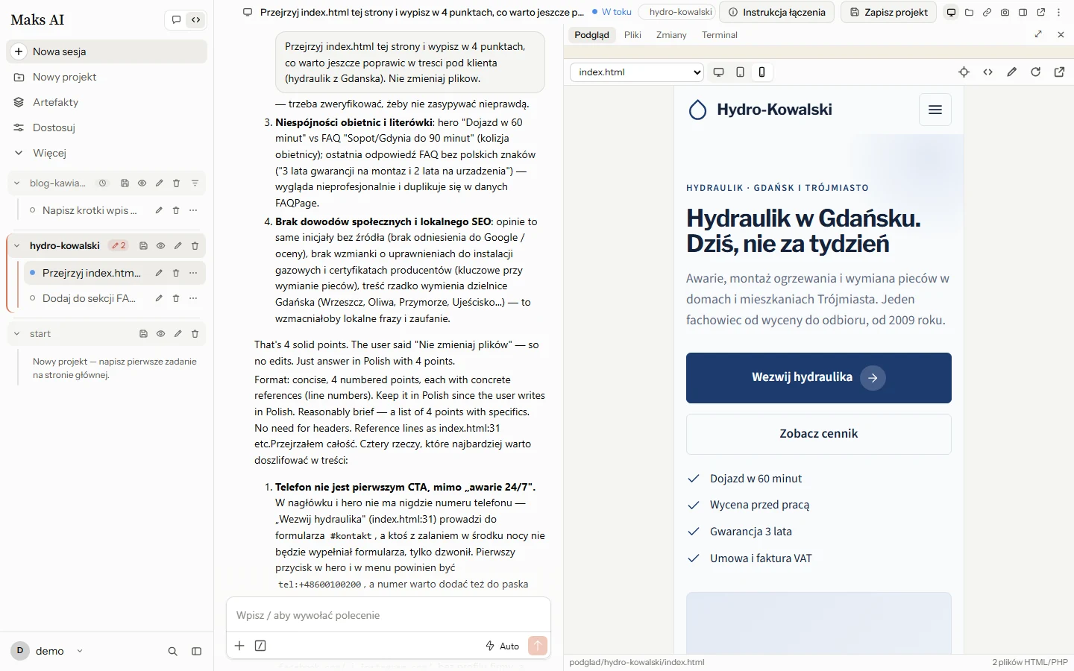
Task: Open the Terminal tab
Action: click(x=719, y=35)
